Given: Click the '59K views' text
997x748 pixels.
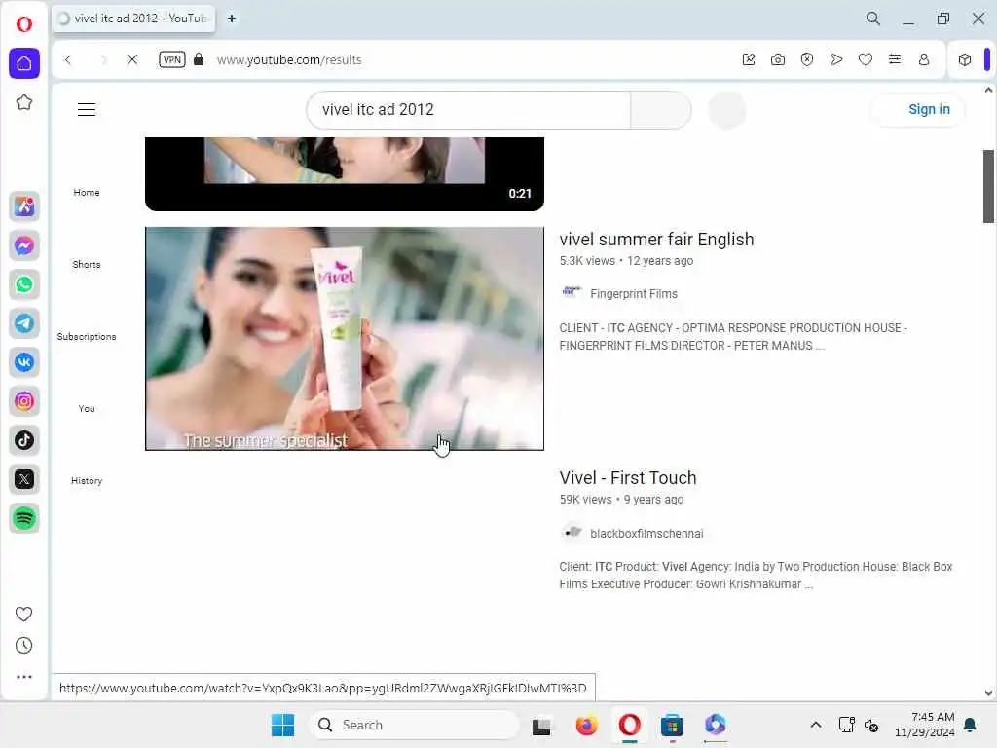Looking at the screenshot, I should tap(585, 500).
